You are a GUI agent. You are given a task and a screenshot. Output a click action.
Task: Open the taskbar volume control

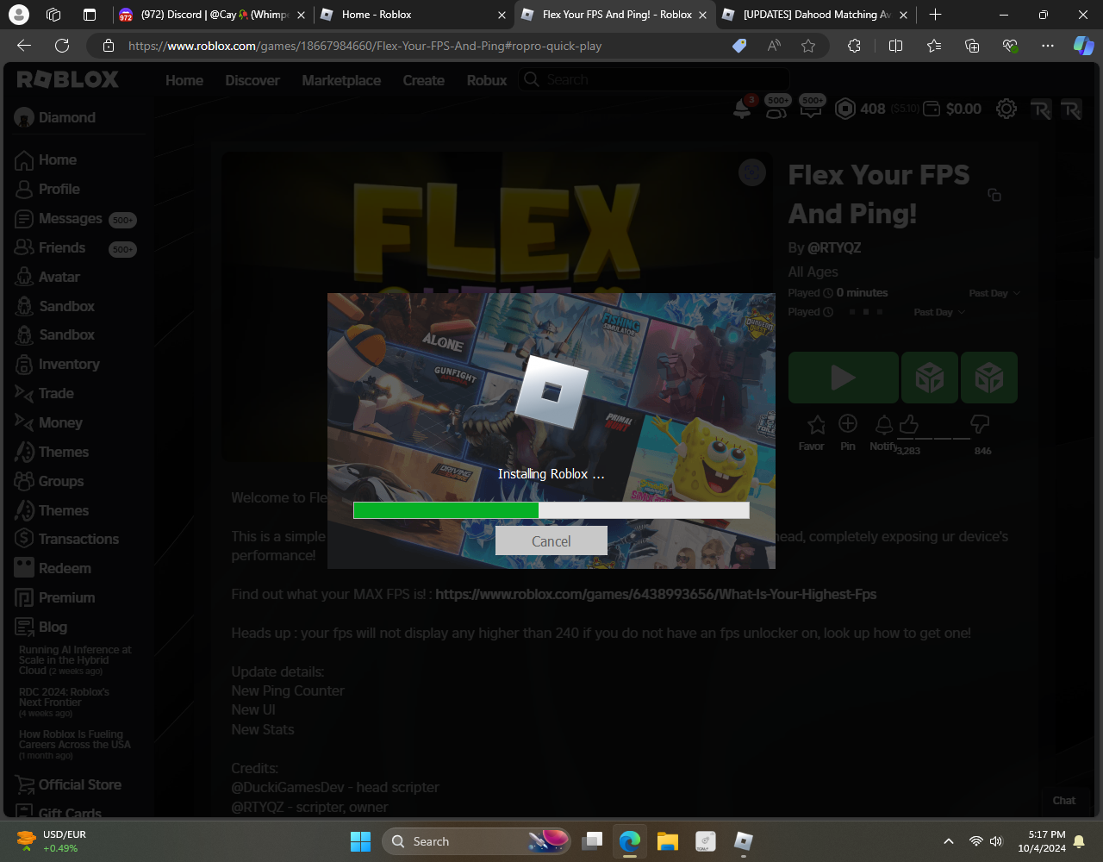997,841
